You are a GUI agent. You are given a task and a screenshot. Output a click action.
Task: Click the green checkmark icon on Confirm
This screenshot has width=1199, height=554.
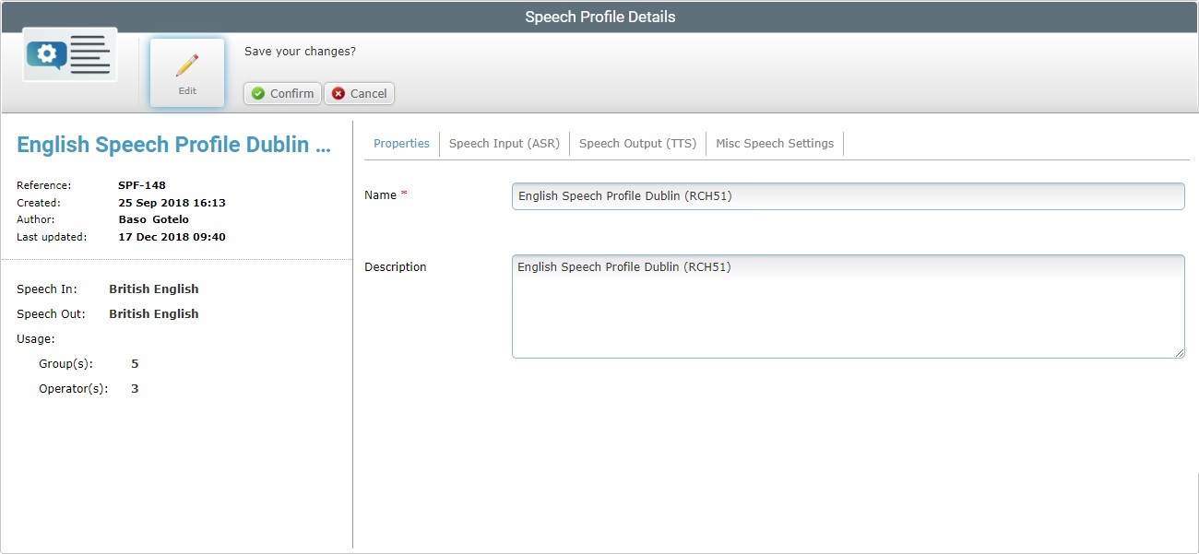(x=259, y=93)
